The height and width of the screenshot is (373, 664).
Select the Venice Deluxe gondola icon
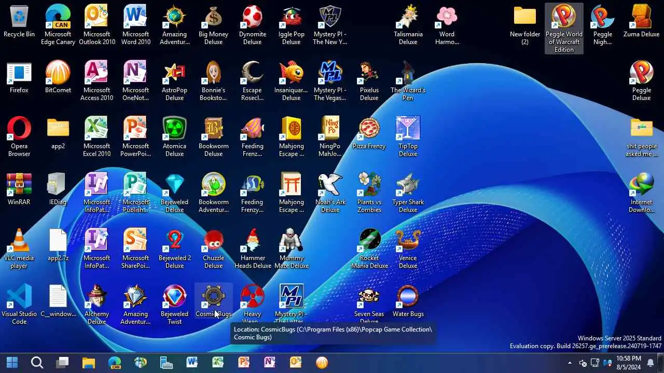coord(408,248)
